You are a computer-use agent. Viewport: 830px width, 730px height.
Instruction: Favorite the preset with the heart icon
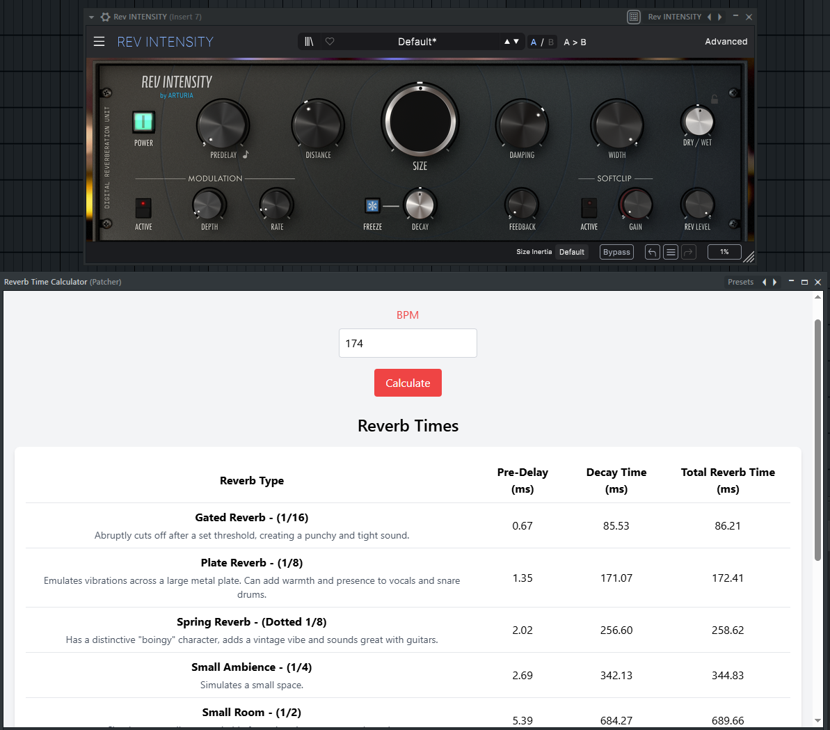pyautogui.click(x=330, y=41)
